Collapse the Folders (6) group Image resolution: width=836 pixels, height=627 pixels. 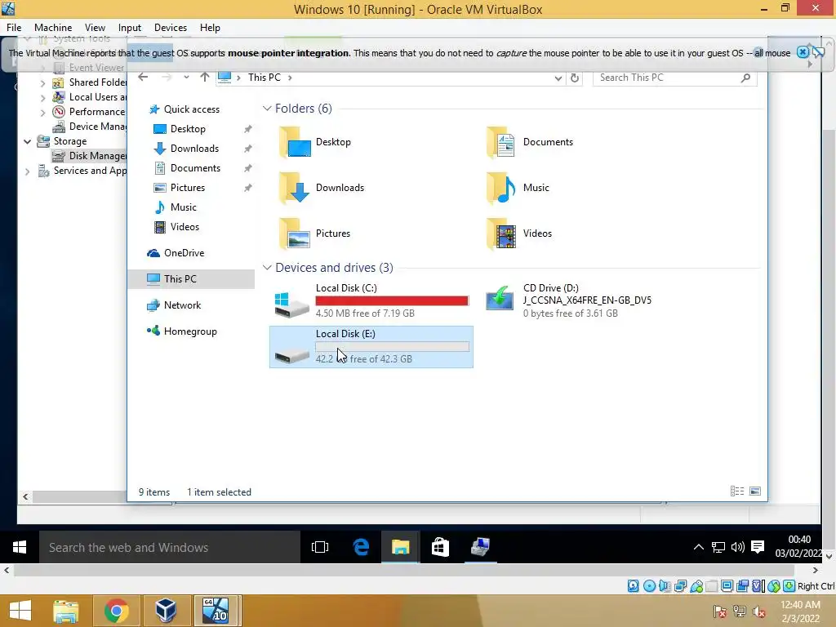coord(267,109)
